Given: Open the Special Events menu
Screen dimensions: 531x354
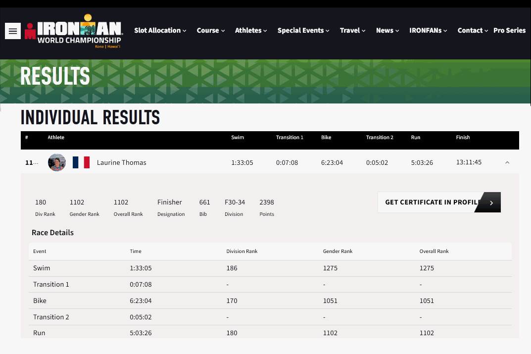Looking at the screenshot, I should click(x=303, y=30).
